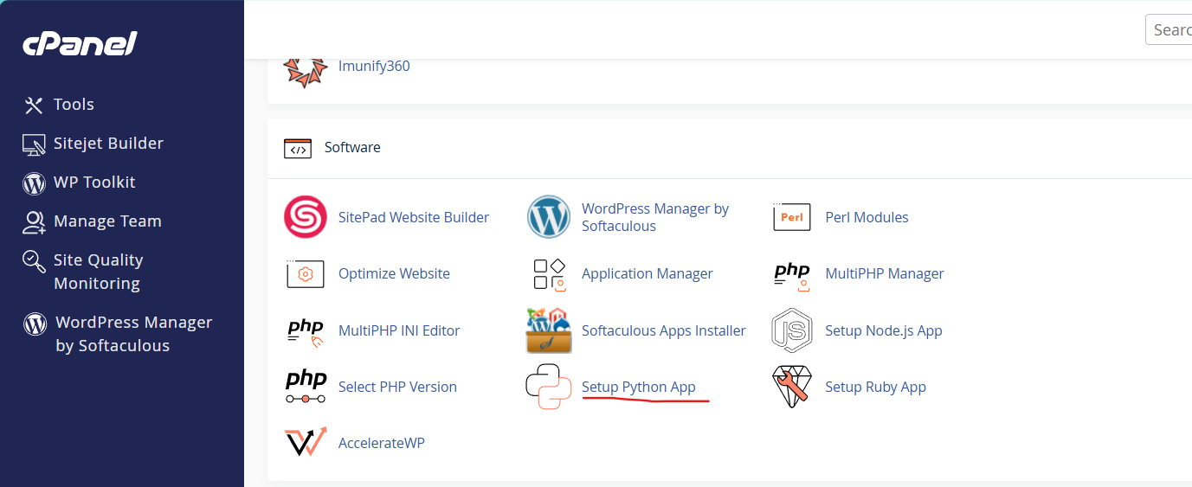
Task: Click the Node.js hexagon icon
Action: [791, 330]
